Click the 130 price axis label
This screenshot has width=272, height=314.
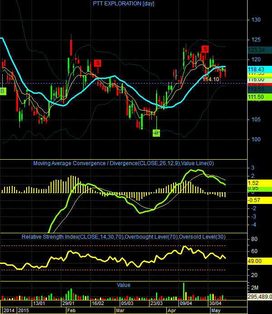pyautogui.click(x=256, y=20)
